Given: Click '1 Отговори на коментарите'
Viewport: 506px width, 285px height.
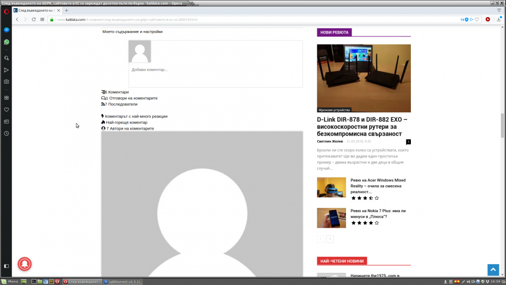Looking at the screenshot, I should point(130,98).
